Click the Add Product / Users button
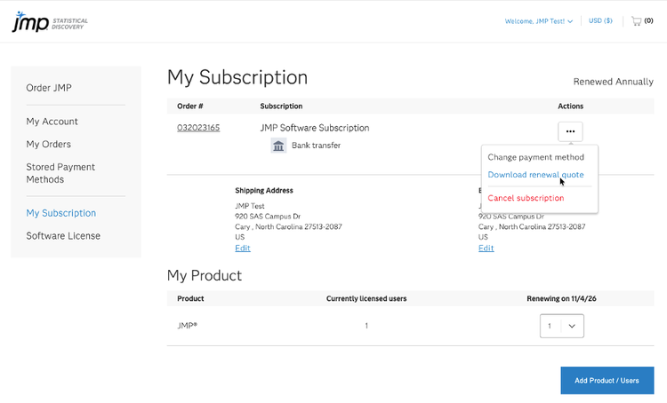Image resolution: width=667 pixels, height=403 pixels. tap(607, 381)
